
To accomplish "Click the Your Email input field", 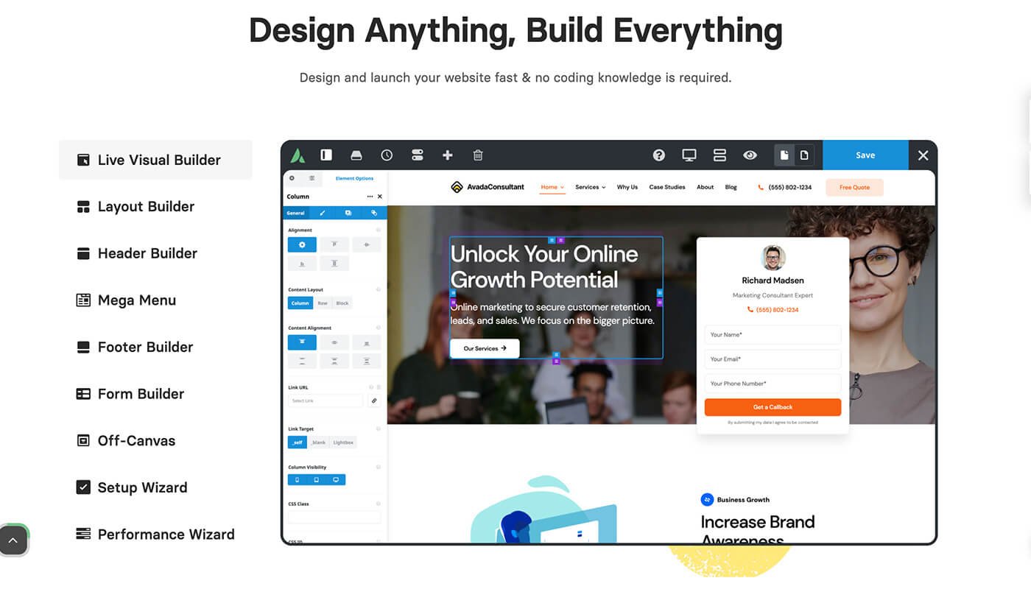I will pos(773,359).
